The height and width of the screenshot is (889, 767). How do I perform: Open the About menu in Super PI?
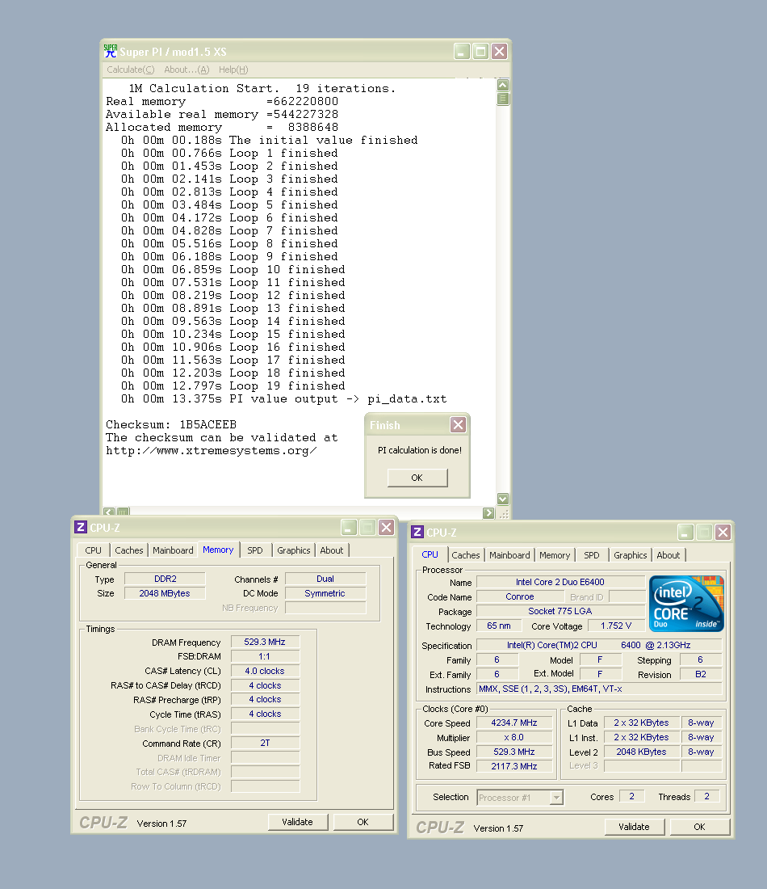[187, 70]
